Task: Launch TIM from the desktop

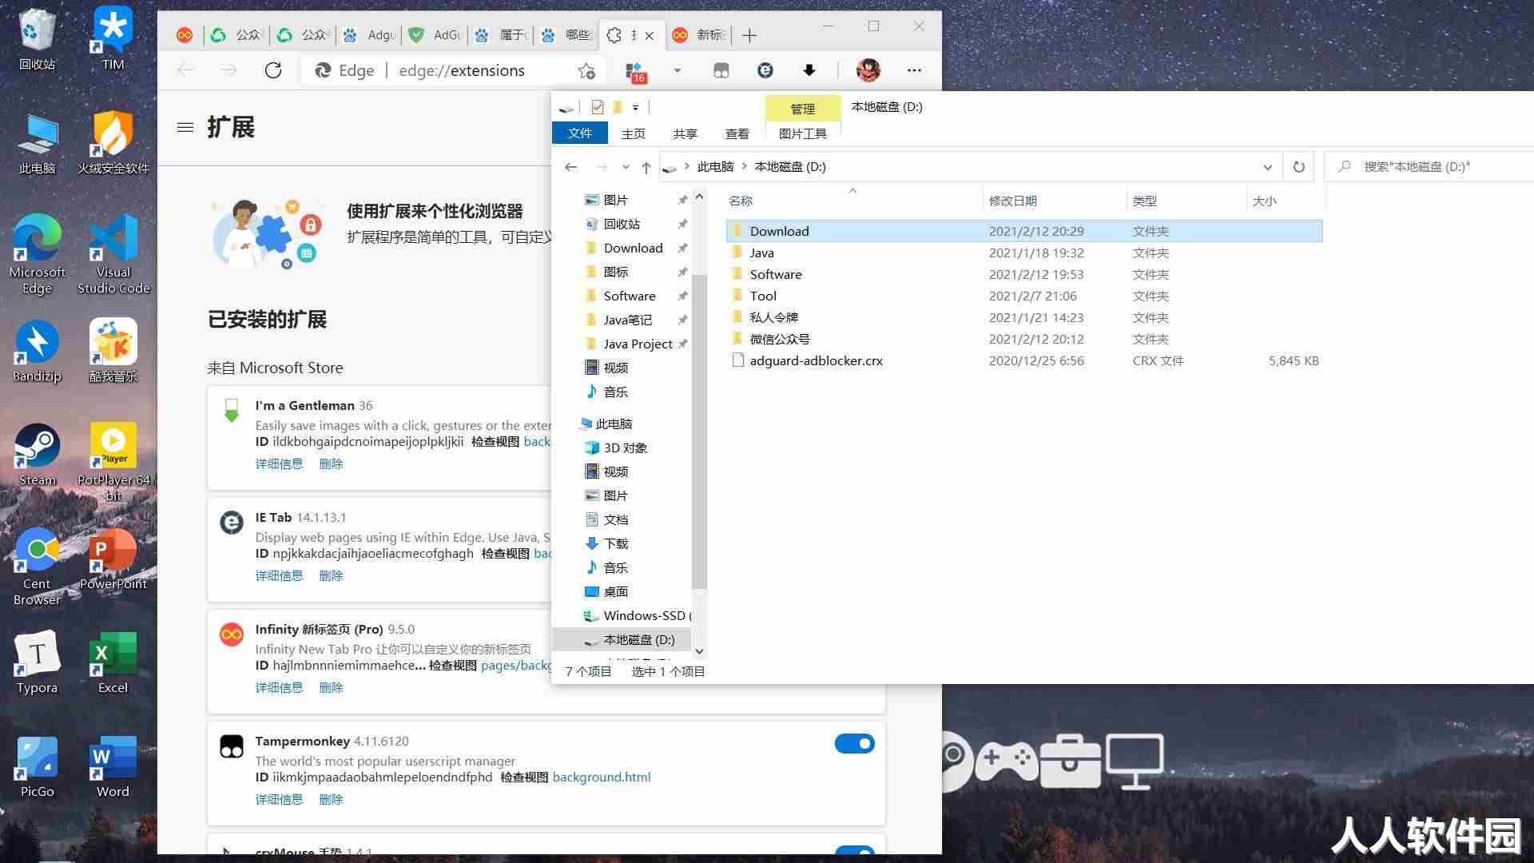Action: (x=113, y=38)
